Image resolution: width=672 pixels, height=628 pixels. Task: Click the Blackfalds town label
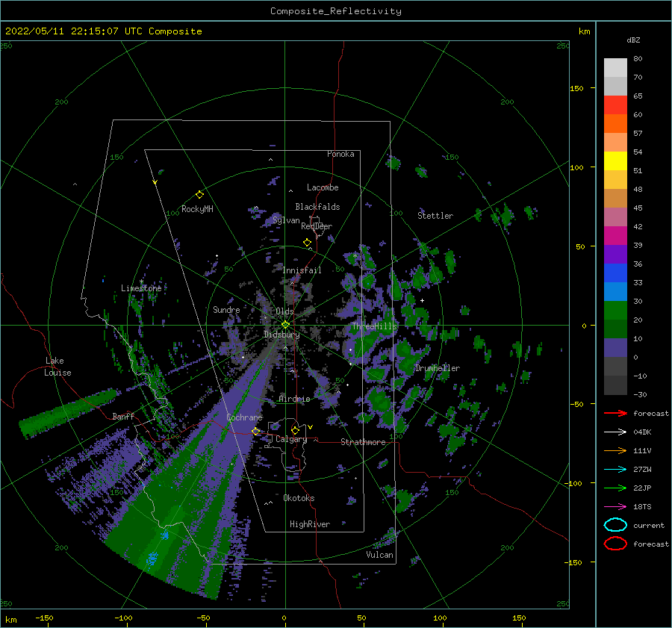pyautogui.click(x=317, y=207)
